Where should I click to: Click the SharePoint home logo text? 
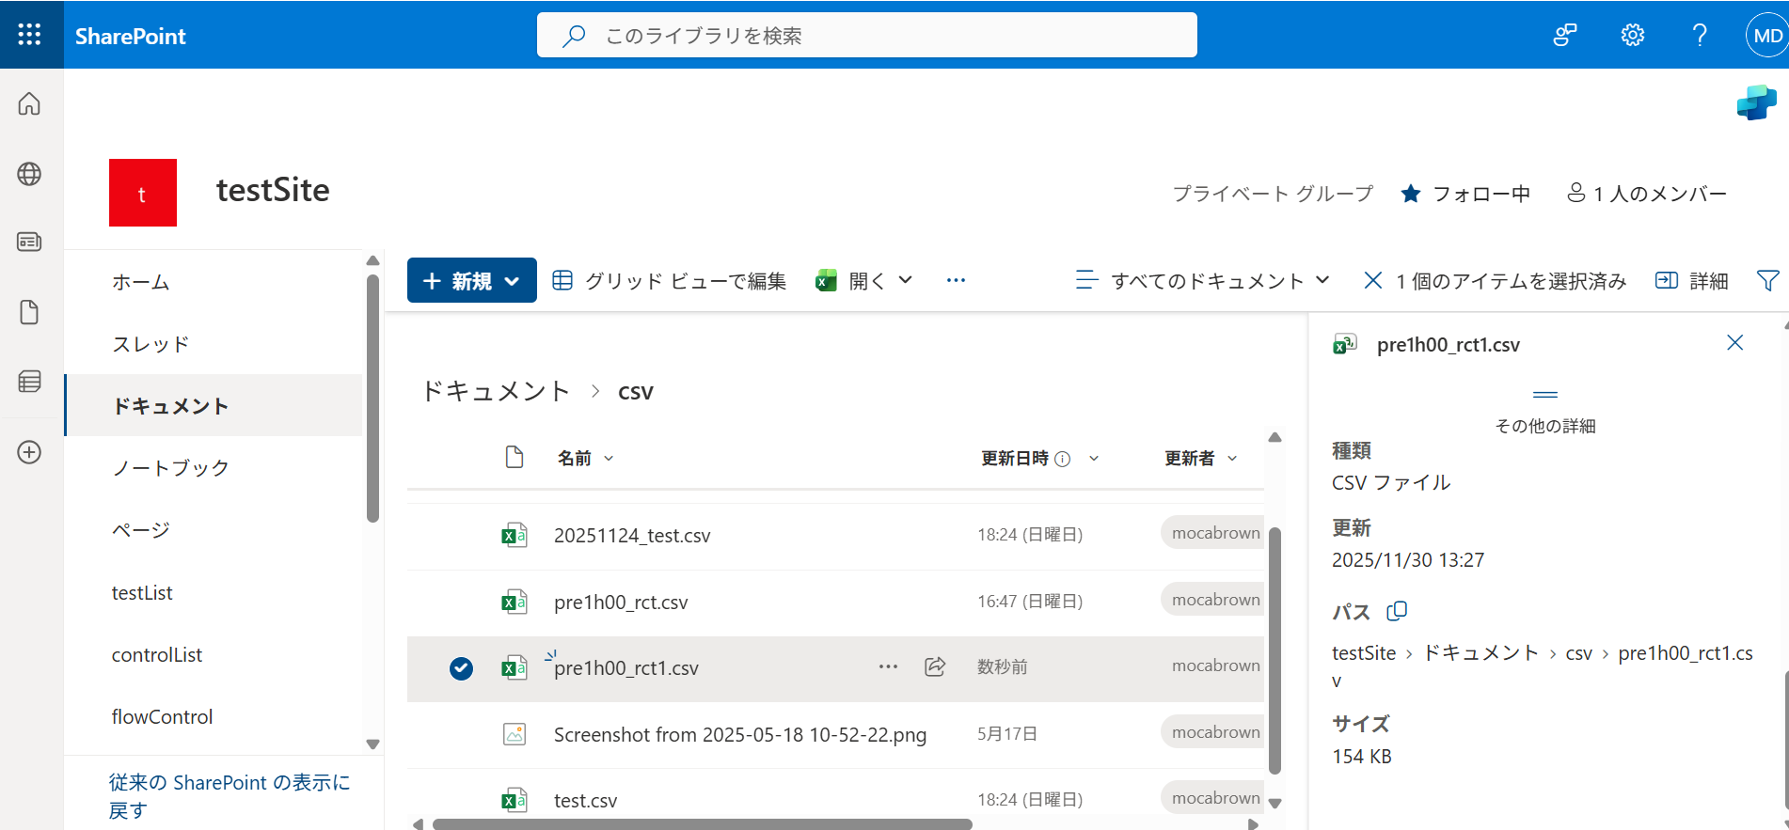click(131, 36)
